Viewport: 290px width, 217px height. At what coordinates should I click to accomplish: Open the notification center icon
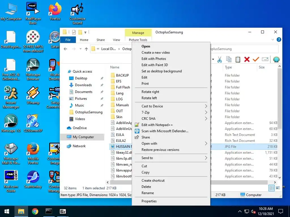tap(281, 211)
